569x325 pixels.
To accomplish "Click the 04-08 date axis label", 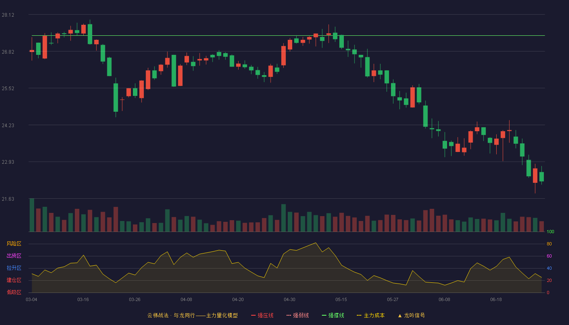I will (186, 299).
